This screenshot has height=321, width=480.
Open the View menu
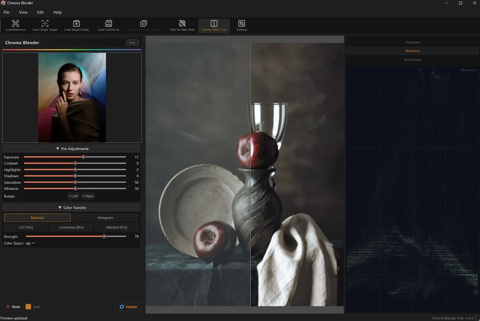click(23, 12)
